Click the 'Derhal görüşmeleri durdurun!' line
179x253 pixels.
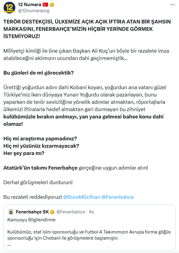38,182
